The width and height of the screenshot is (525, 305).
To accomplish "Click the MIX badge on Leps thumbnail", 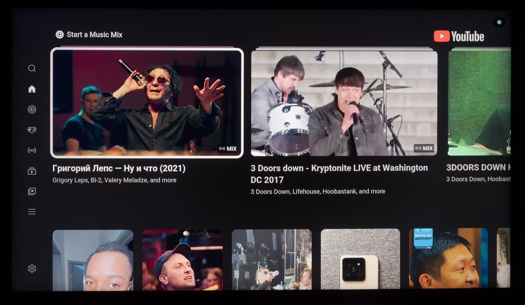I will coord(228,148).
